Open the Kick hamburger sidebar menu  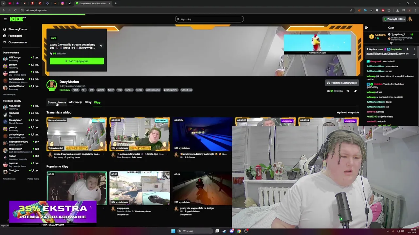click(x=5, y=19)
